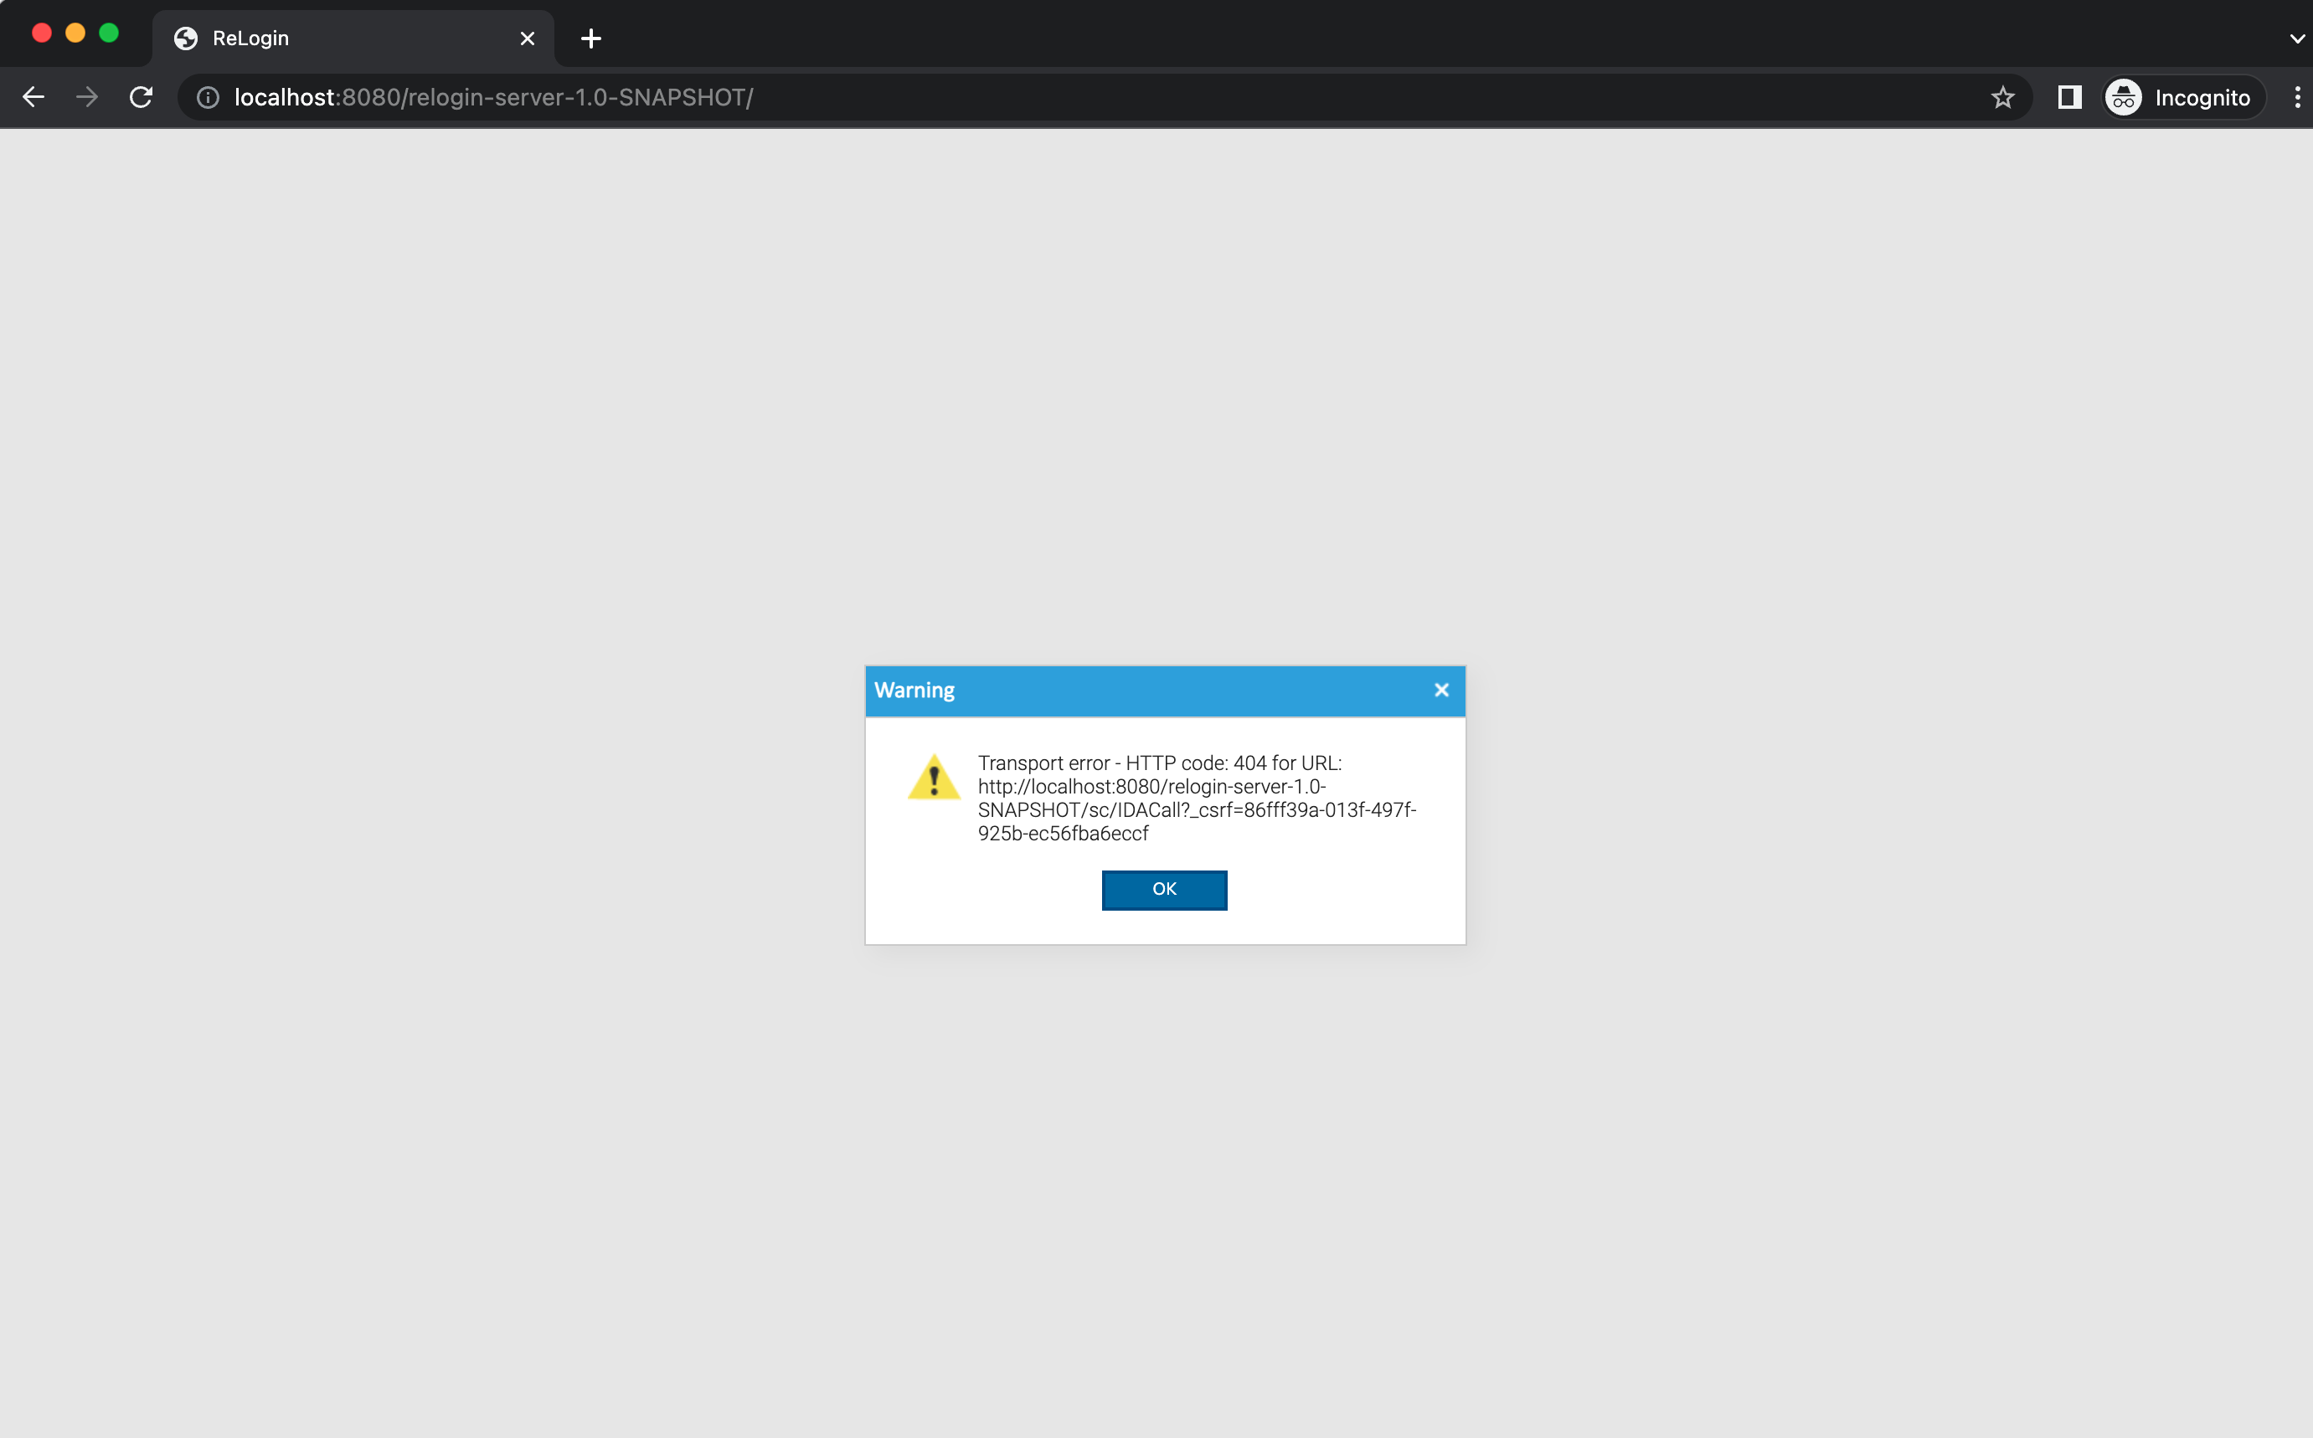Image resolution: width=2313 pixels, height=1438 pixels.
Task: Open the Incognito profile button
Action: (2182, 97)
